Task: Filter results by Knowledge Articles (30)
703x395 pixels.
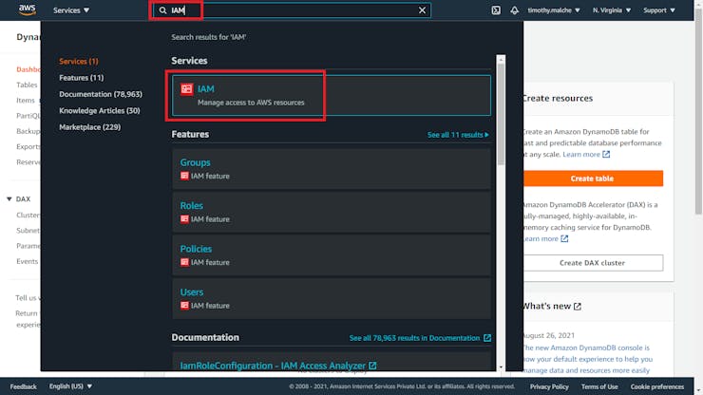Action: pos(100,111)
